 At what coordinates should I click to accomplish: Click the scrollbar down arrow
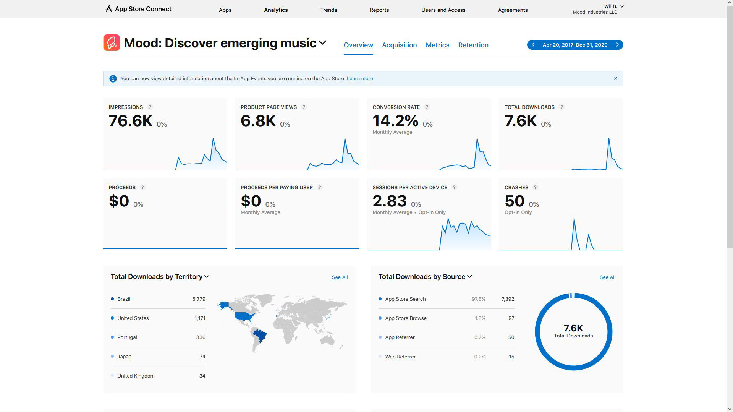(730, 409)
